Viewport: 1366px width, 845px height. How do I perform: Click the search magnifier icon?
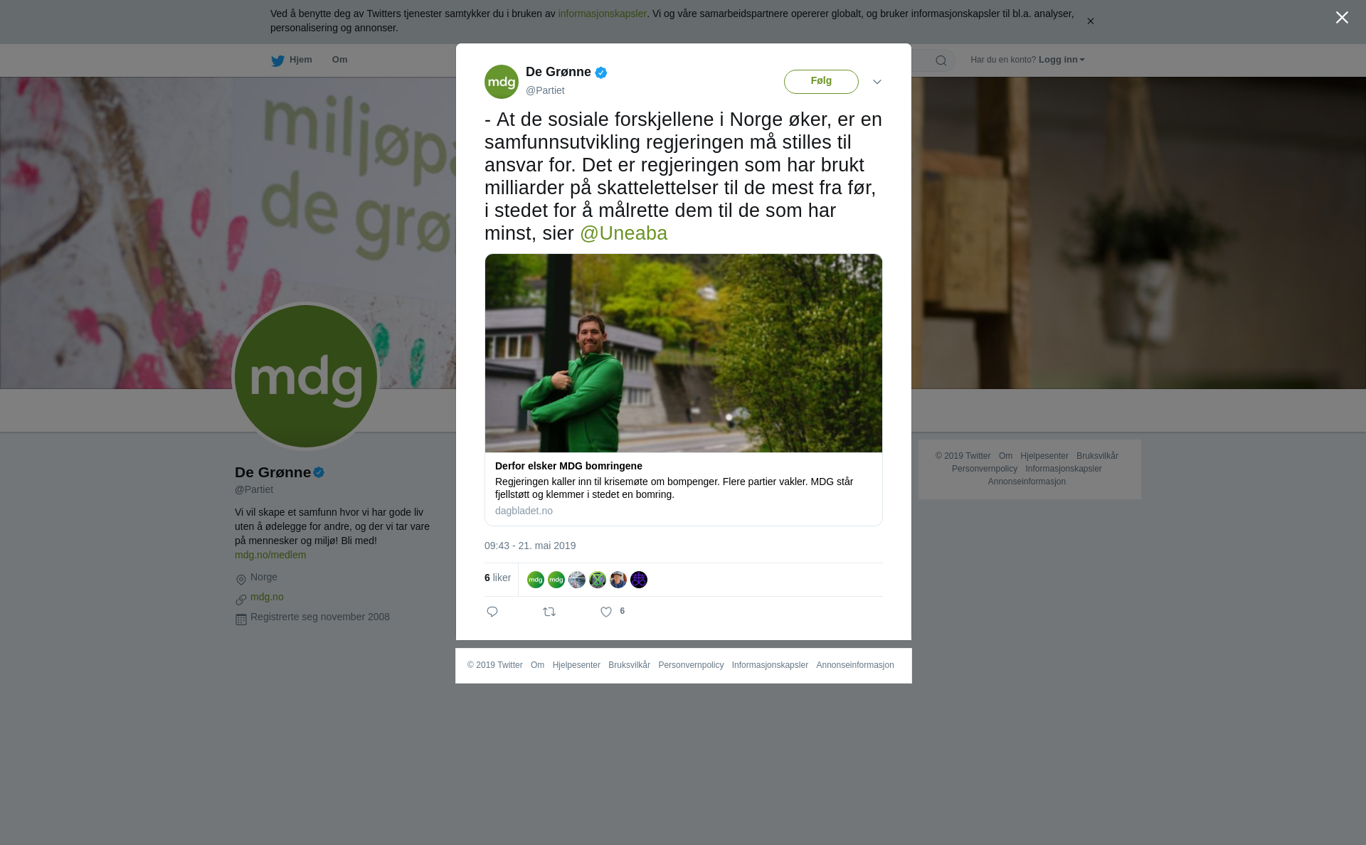point(941,60)
